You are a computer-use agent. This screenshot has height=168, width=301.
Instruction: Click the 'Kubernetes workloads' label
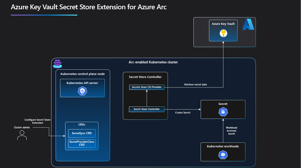tap(223, 146)
